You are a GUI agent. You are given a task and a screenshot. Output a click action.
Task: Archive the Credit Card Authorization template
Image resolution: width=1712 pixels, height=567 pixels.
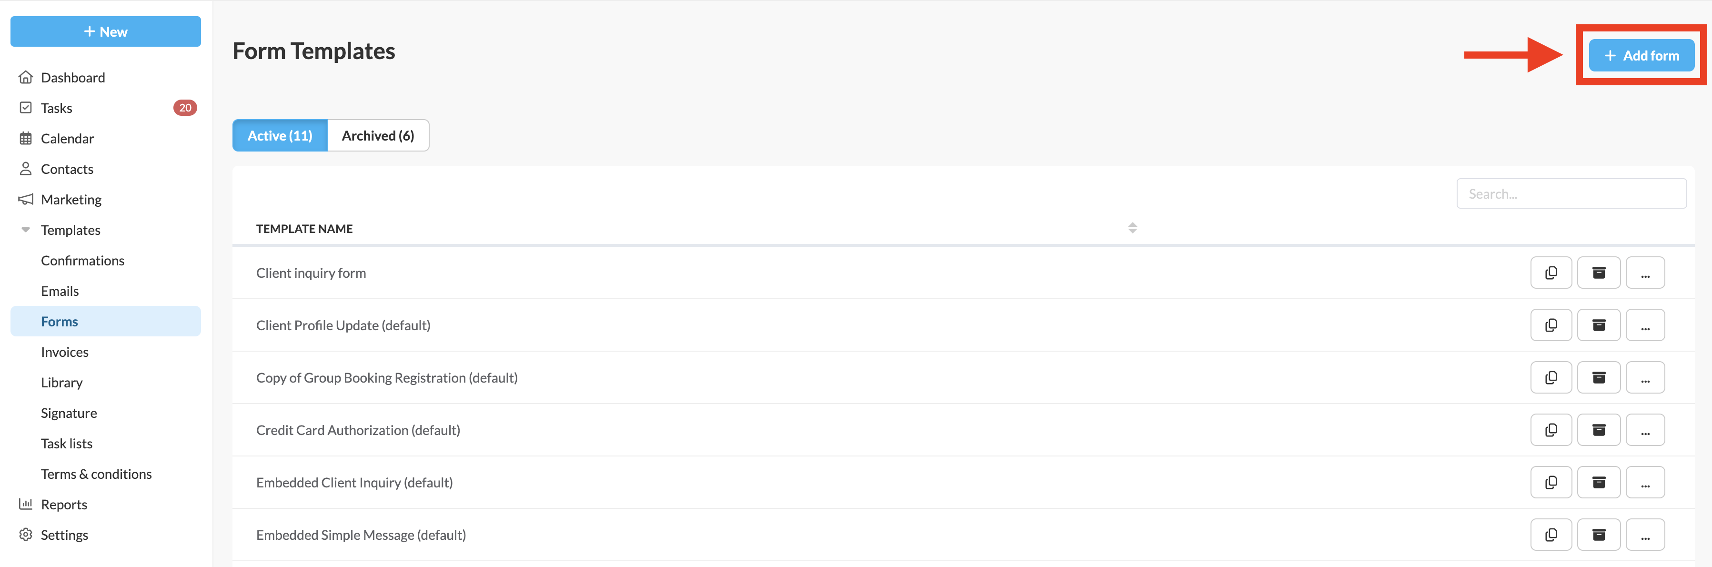coord(1598,430)
